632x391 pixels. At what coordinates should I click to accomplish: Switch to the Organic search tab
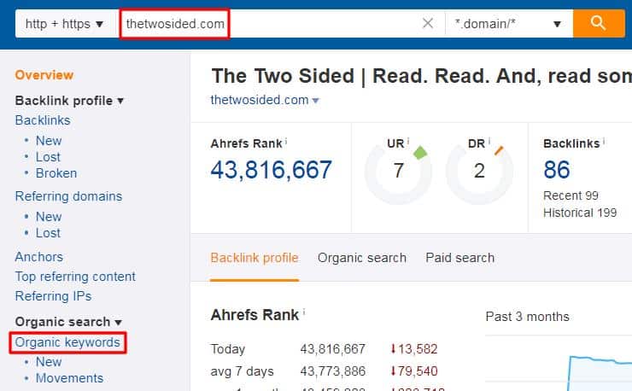pyautogui.click(x=362, y=258)
